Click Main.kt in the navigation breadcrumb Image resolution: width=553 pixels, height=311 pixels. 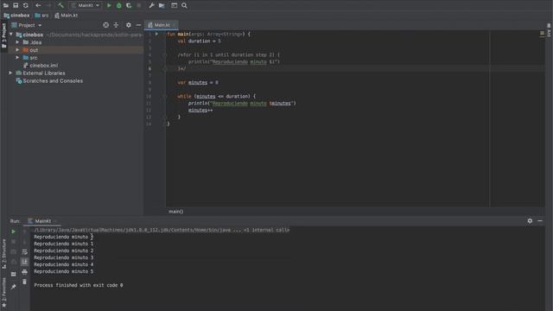67,16
